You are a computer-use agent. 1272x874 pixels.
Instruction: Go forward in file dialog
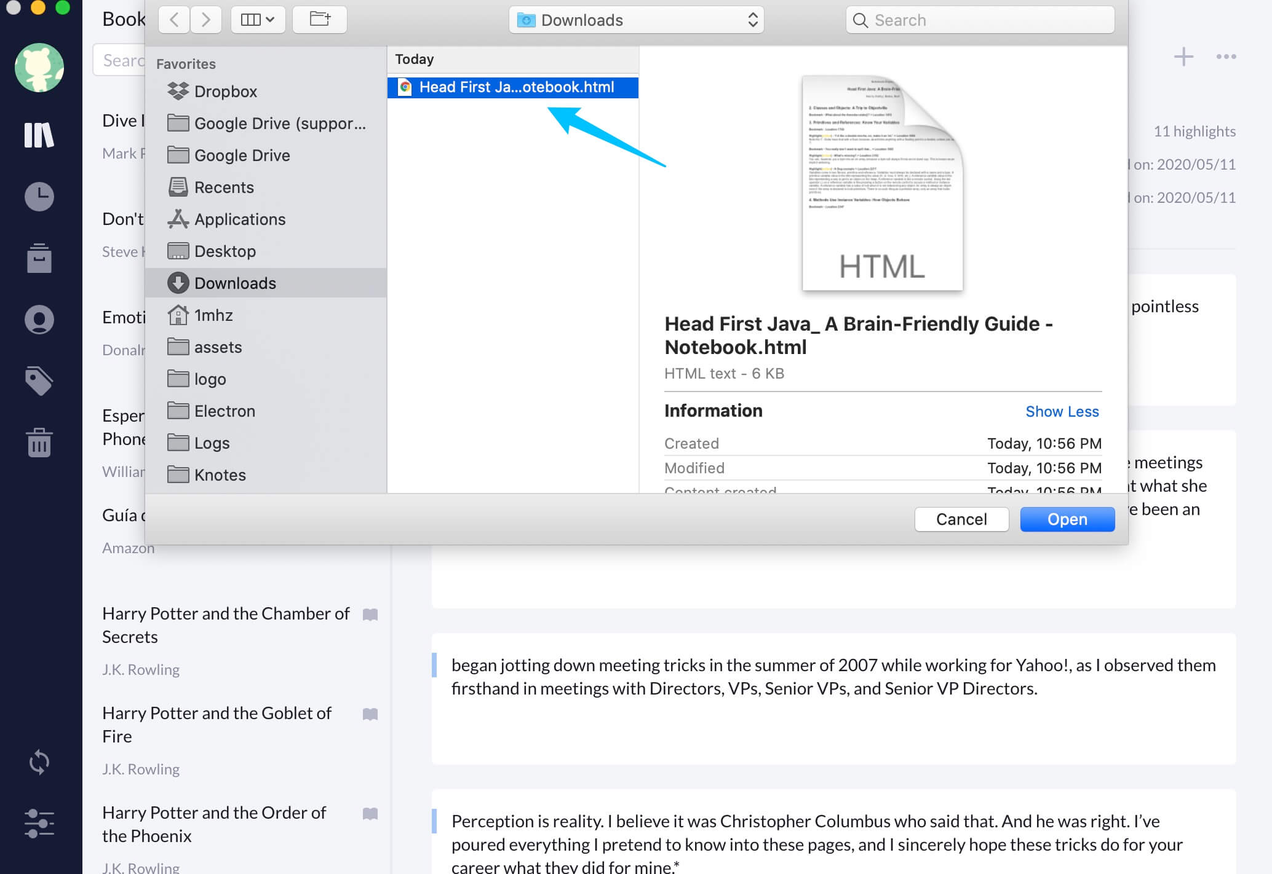(205, 20)
